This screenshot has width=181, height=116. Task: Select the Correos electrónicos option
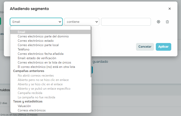point(50,110)
